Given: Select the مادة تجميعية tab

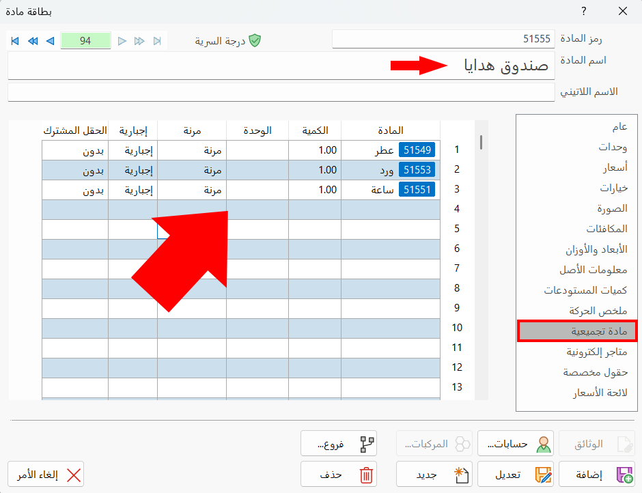Looking at the screenshot, I should pyautogui.click(x=577, y=331).
